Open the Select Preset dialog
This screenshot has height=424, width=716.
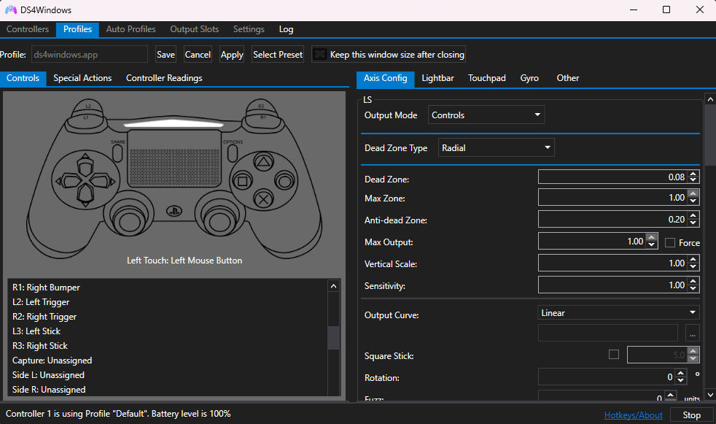277,54
